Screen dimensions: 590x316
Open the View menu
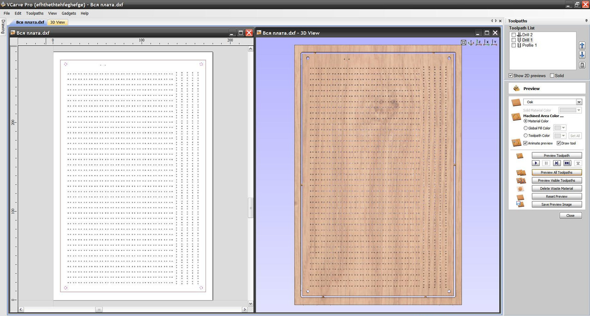[53, 13]
